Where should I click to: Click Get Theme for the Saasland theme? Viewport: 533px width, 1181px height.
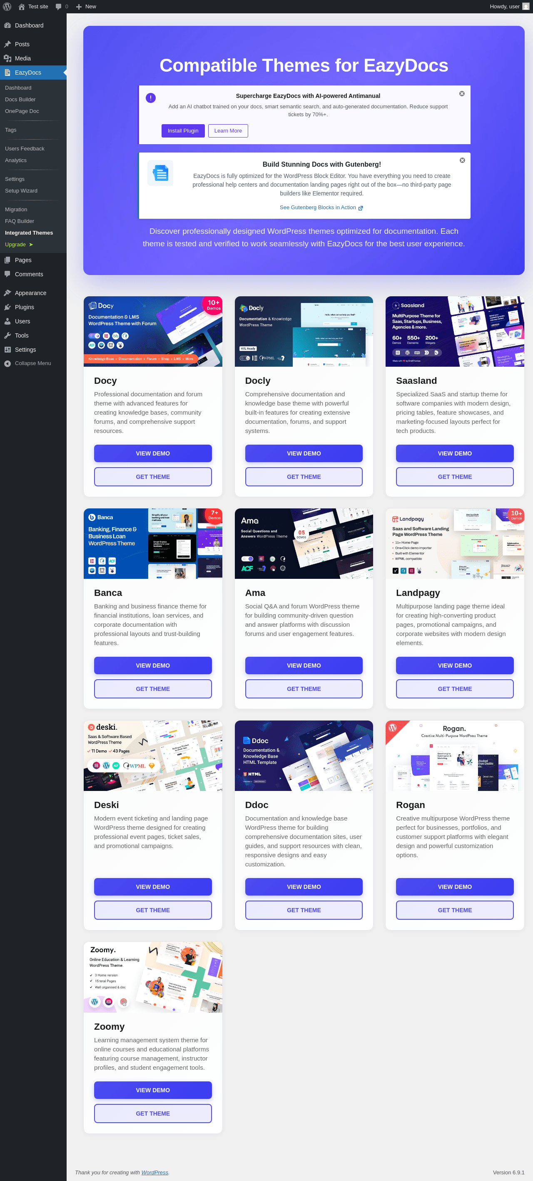pos(455,477)
